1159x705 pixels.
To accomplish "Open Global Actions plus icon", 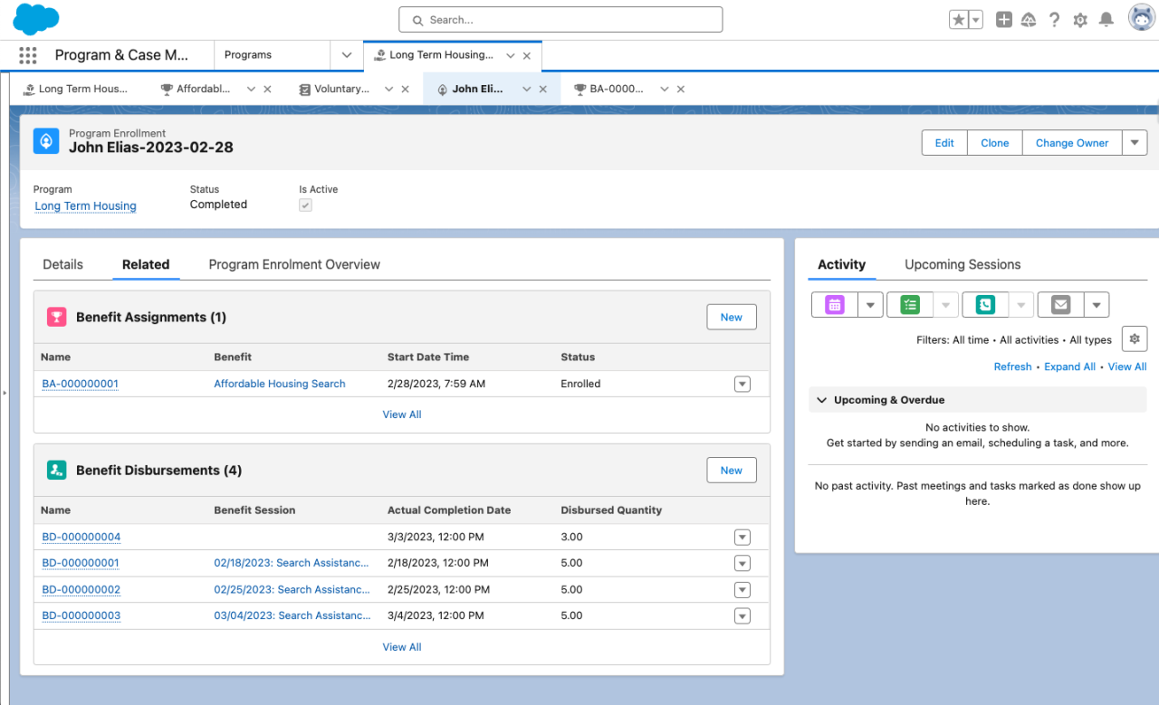I will [x=1003, y=20].
